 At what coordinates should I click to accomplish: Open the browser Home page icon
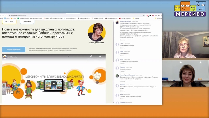coord(5,15)
